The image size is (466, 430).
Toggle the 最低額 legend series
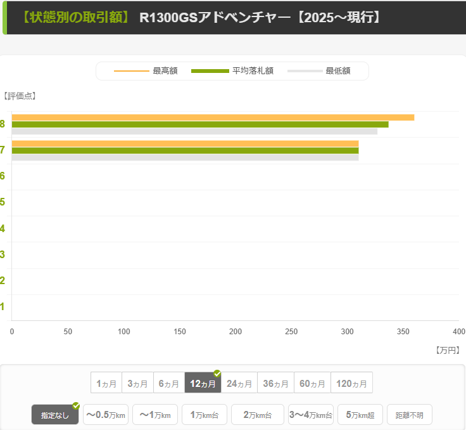(319, 71)
